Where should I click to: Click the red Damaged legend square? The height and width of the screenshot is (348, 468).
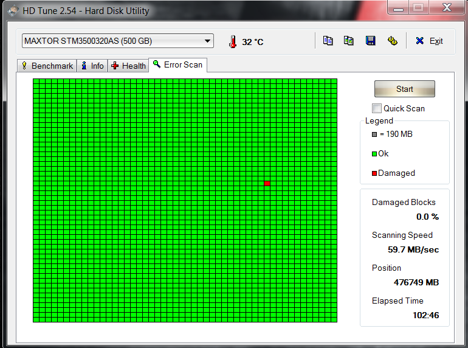click(x=374, y=173)
